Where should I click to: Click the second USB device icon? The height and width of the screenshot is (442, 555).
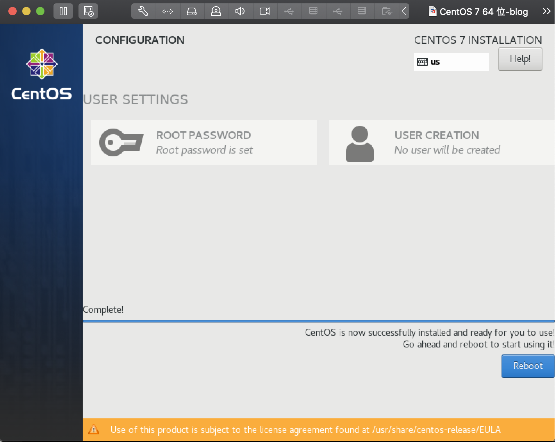(x=338, y=11)
